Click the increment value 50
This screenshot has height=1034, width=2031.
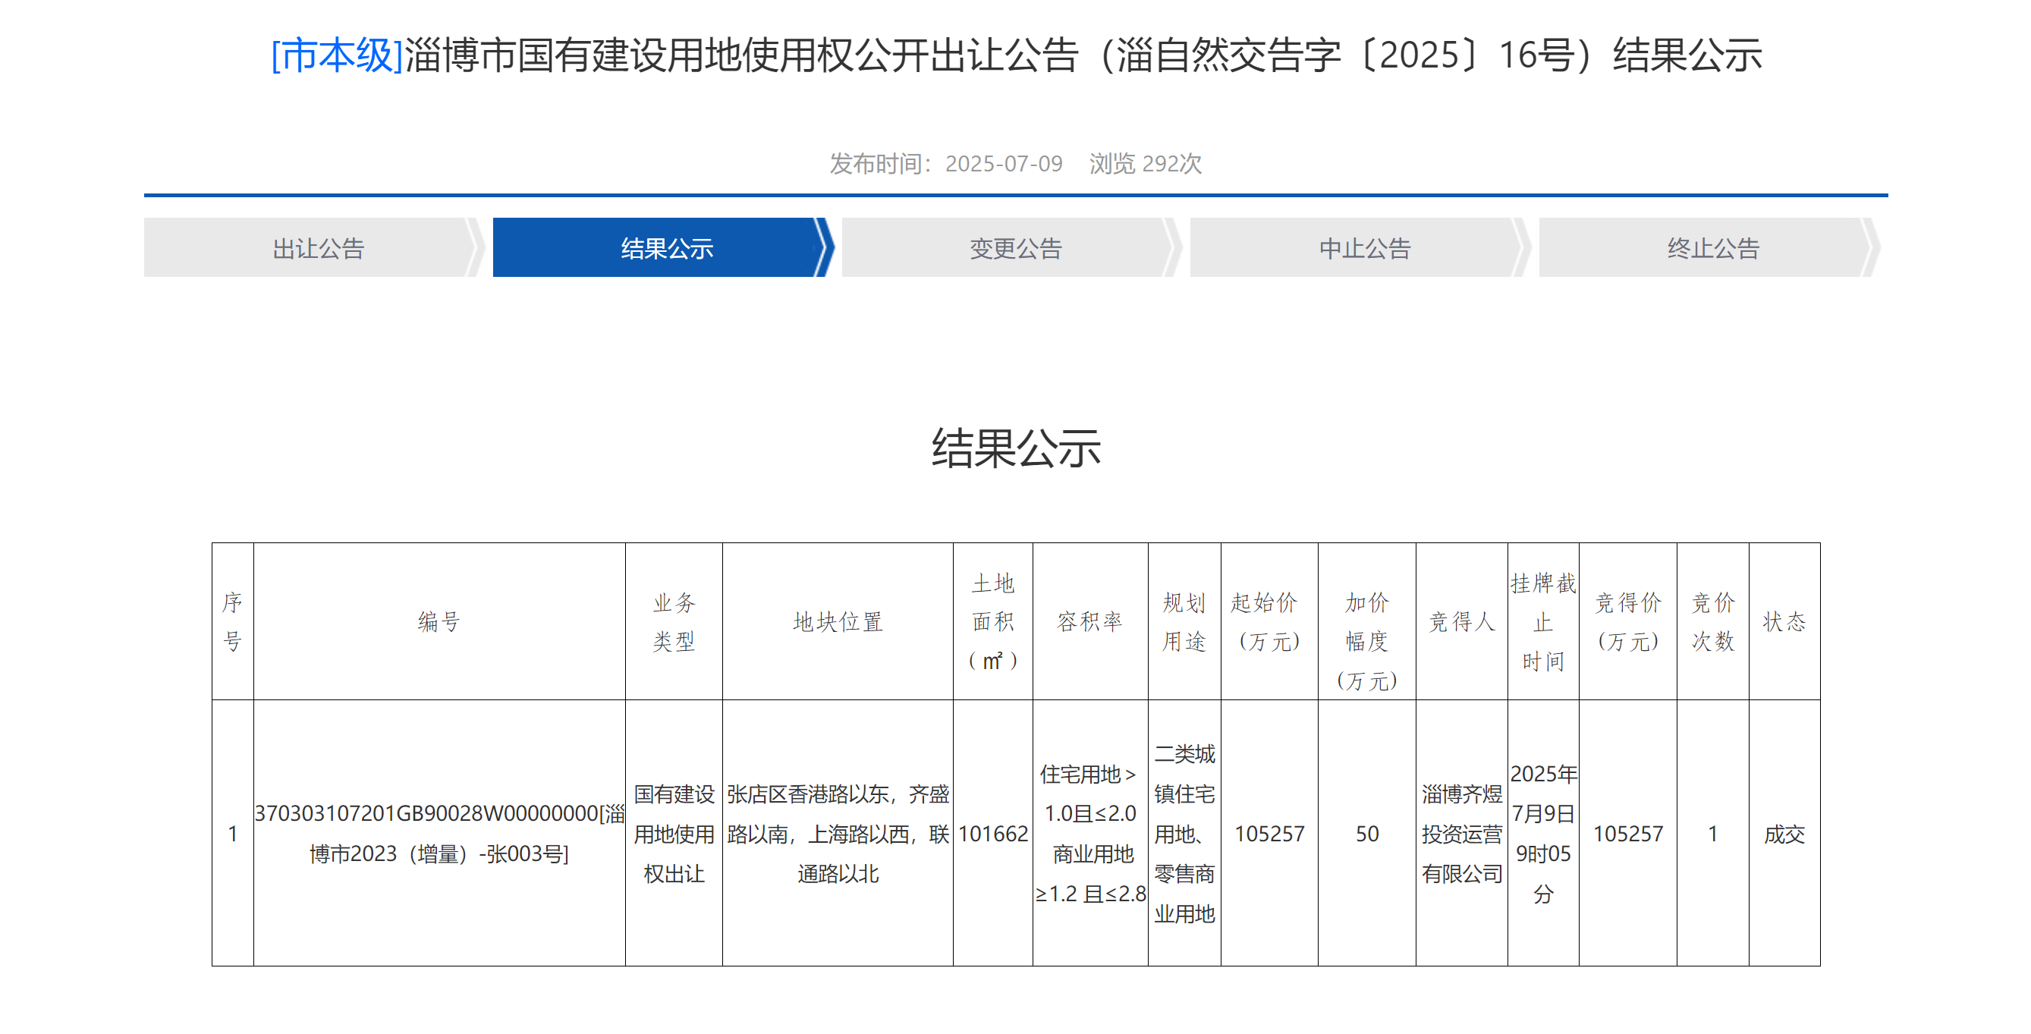pos(1367,834)
